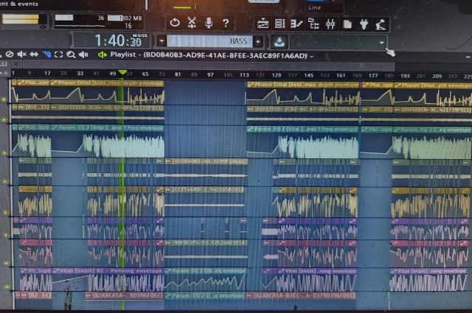This screenshot has width=472, height=313.
Task: Add new pattern with plus button
Action: click(257, 41)
